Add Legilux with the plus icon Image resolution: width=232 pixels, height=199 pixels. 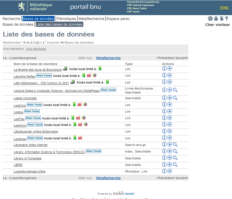170,111
